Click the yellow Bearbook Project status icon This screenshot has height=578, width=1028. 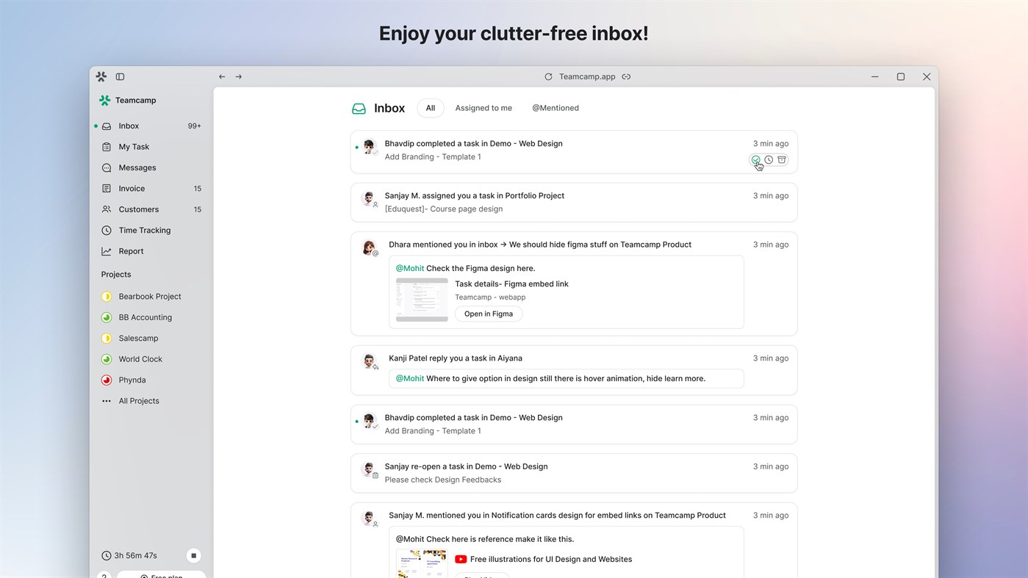tap(107, 297)
